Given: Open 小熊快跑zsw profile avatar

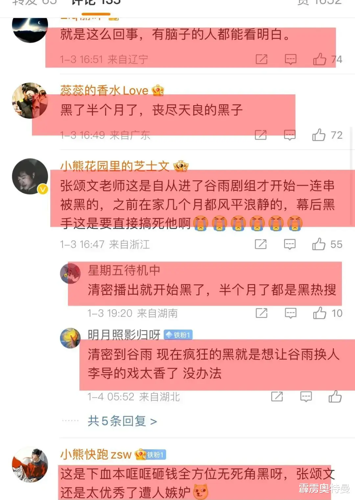Looking at the screenshot, I should [30, 464].
